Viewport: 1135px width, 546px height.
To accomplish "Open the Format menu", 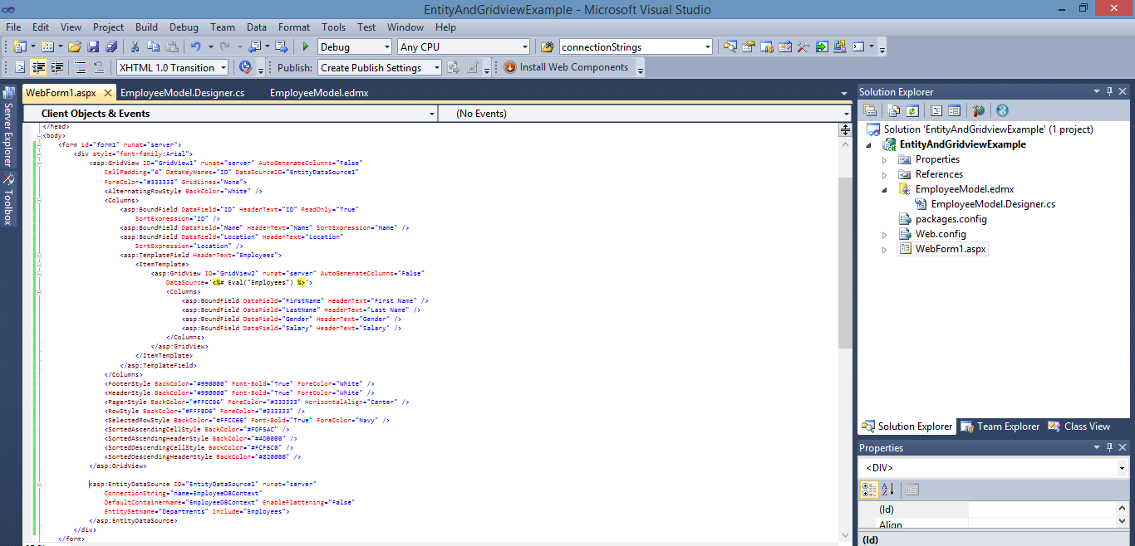I will point(294,27).
